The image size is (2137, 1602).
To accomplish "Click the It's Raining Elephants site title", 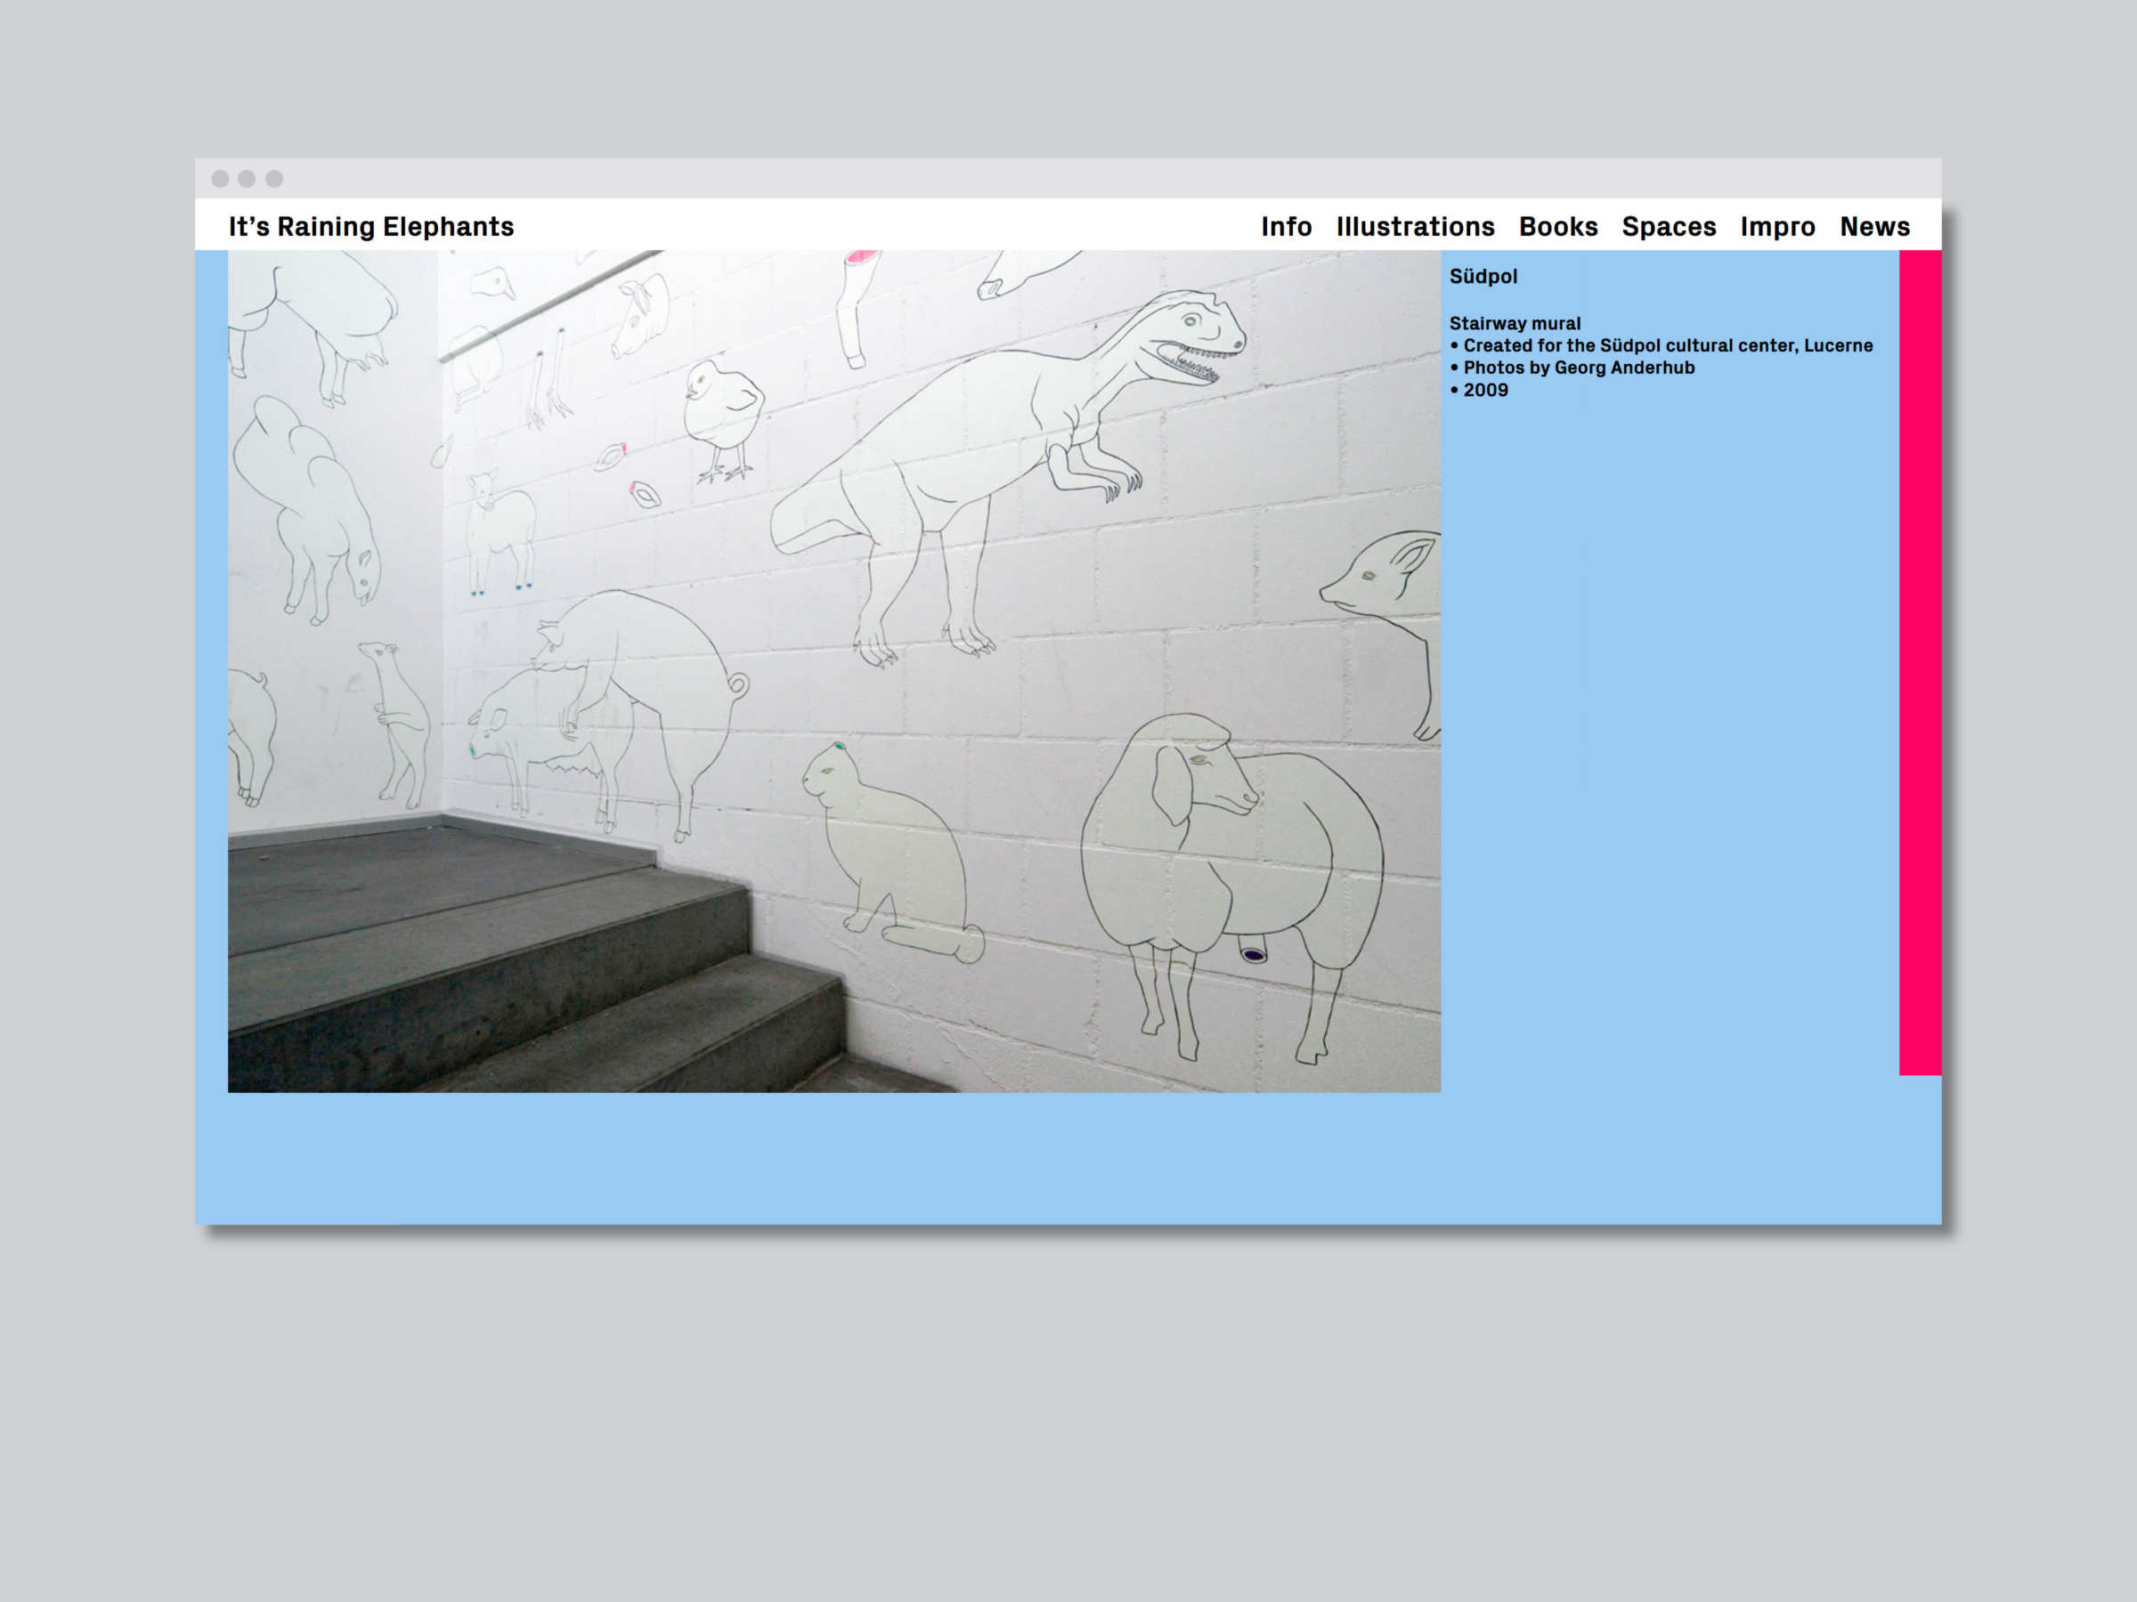I will pos(371,227).
